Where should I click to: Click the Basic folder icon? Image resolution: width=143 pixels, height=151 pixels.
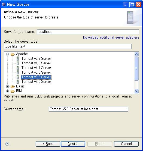pyautogui.click(x=13, y=86)
